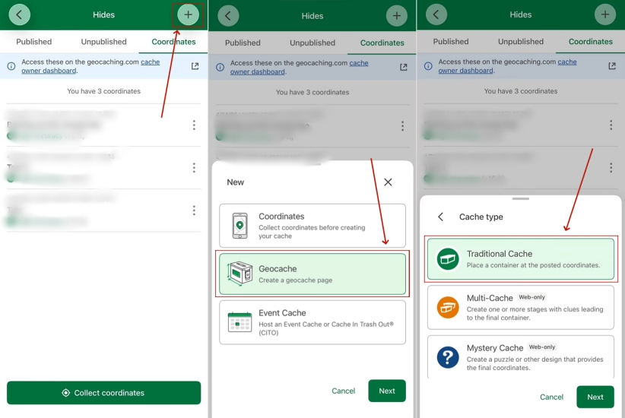The width and height of the screenshot is (625, 418).
Task: Open the Published tab on the left screen
Action: [34, 42]
